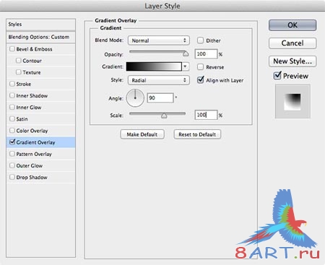Image resolution: width=325 pixels, height=265 pixels.
Task: Check the Reverse gradient option
Action: tap(200, 66)
